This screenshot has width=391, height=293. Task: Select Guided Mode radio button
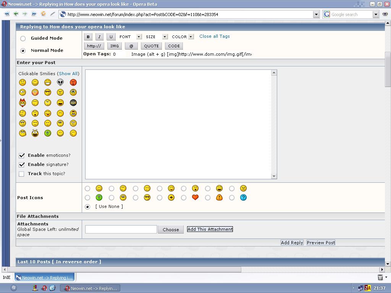(23, 39)
